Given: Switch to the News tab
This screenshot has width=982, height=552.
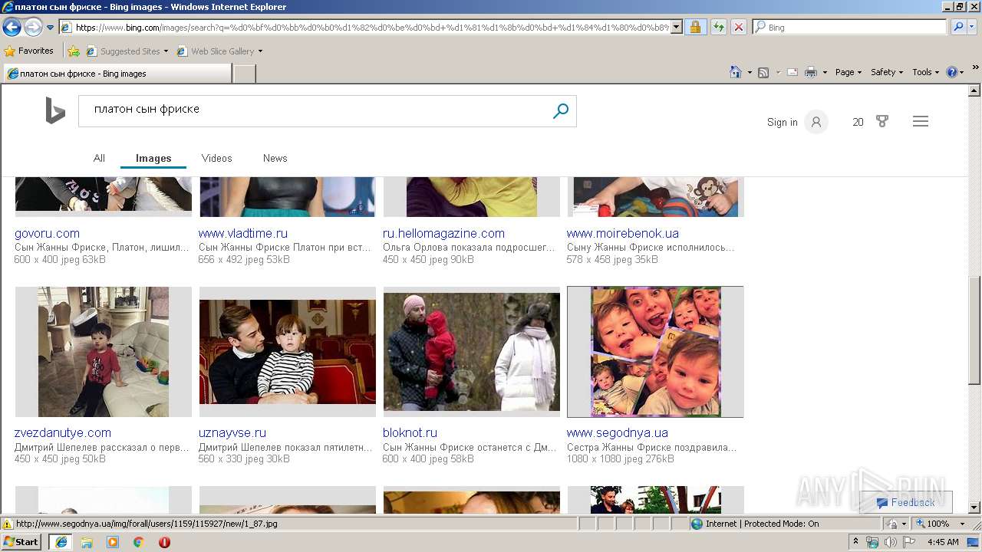Looking at the screenshot, I should pyautogui.click(x=275, y=158).
